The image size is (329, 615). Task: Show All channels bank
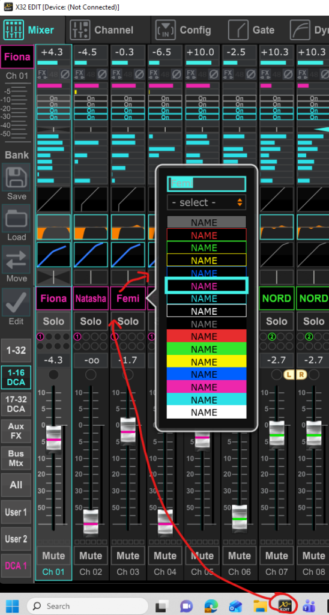point(16,485)
